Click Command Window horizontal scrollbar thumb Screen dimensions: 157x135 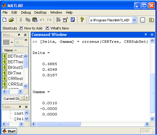click(x=59, y=124)
